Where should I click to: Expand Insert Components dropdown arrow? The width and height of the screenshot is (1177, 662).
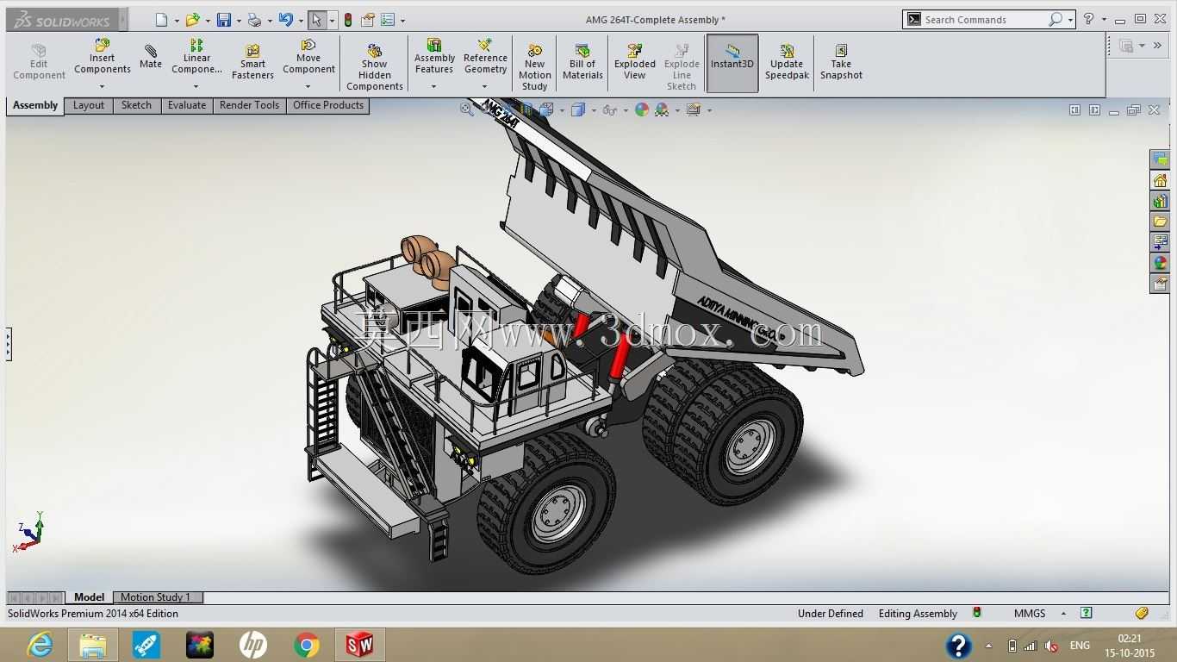102,86
